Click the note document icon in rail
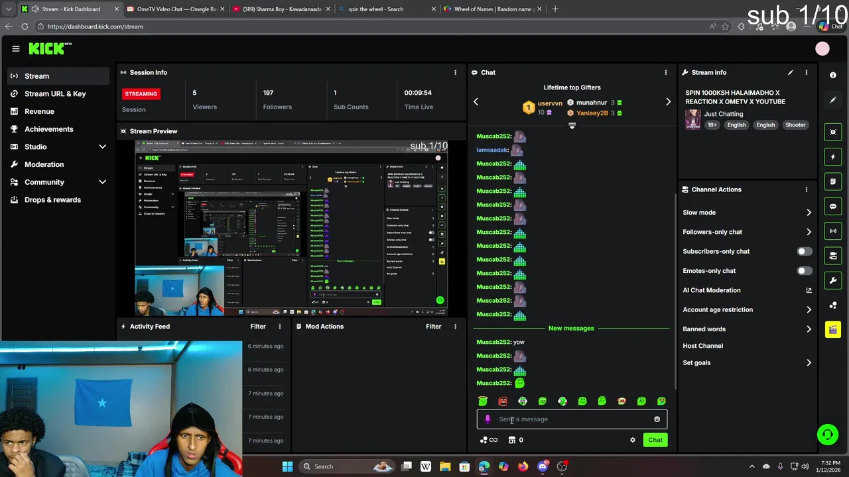This screenshot has width=849, height=477. coord(833,182)
